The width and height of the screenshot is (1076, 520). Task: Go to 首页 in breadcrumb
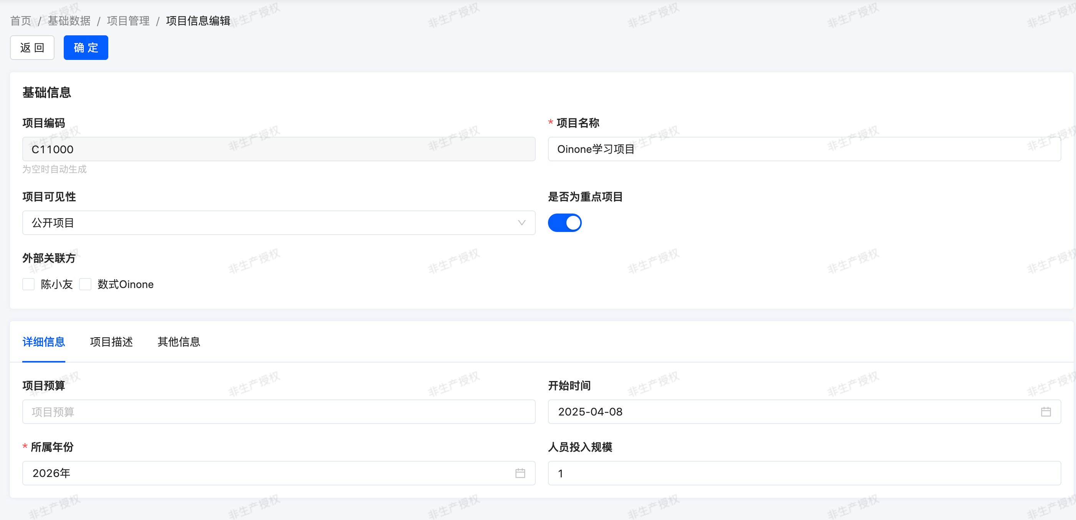pos(20,21)
